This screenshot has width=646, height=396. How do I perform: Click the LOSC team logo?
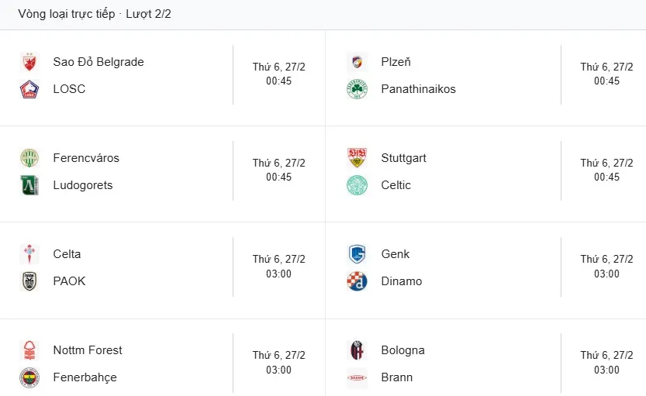[29, 89]
